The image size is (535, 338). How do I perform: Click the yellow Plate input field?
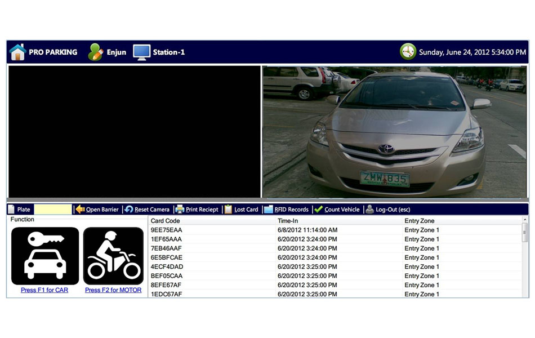coord(53,210)
